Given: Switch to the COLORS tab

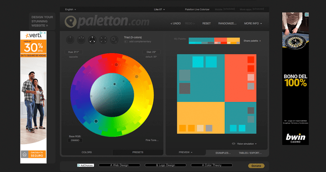Looking at the screenshot, I should [x=87, y=152].
